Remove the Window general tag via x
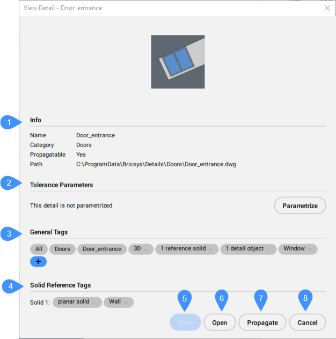Viewport: 336px width, 339px height. 310,249
